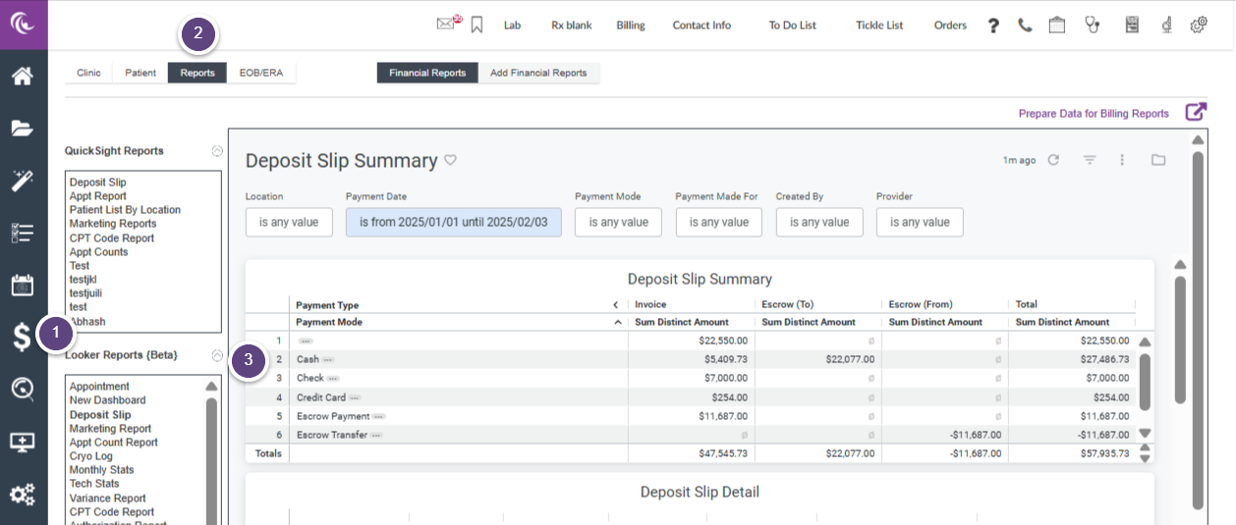Open the dashboard three-dot actions menu

tap(1122, 160)
